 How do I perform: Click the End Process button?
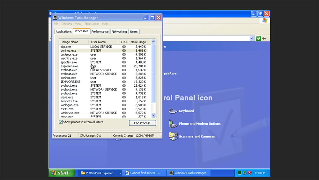tap(142, 123)
